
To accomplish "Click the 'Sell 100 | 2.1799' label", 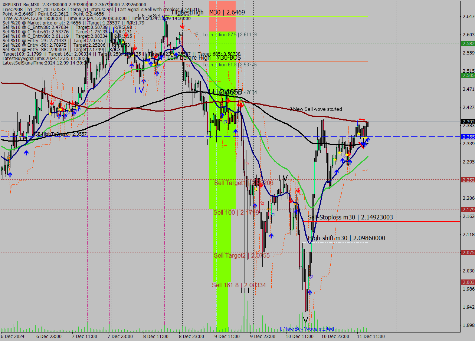I will point(236,213).
